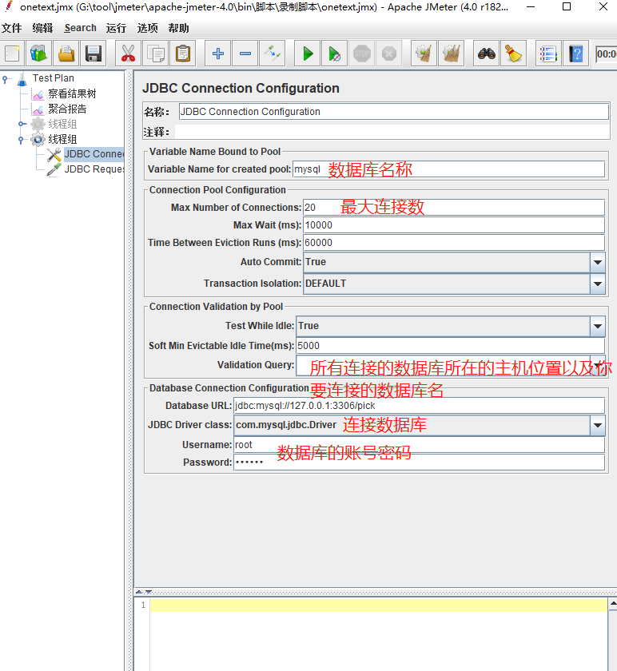The image size is (617, 671).
Task: Click the Database URL field
Action: (x=419, y=406)
